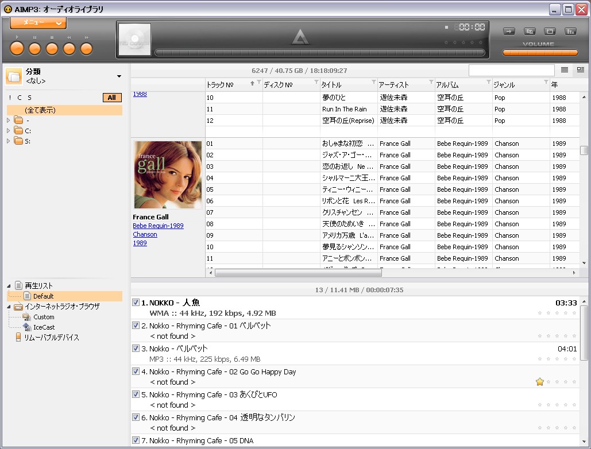Sort by the タイトル column header
Image resolution: width=591 pixels, height=449 pixels.
pyautogui.click(x=349, y=85)
